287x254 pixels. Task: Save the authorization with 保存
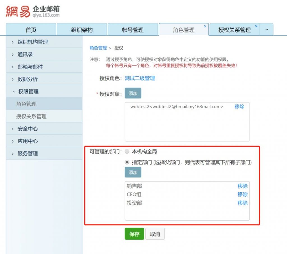click(x=134, y=234)
